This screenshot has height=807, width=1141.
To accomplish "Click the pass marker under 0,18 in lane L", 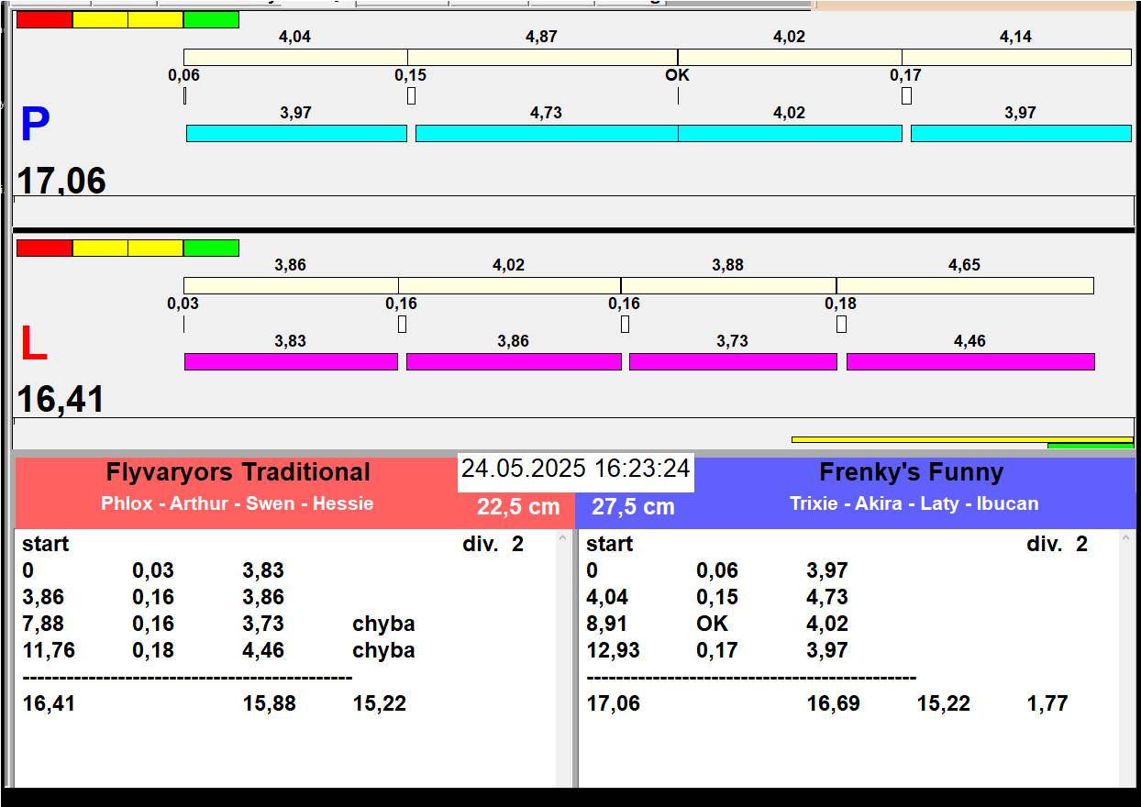I will 841,324.
